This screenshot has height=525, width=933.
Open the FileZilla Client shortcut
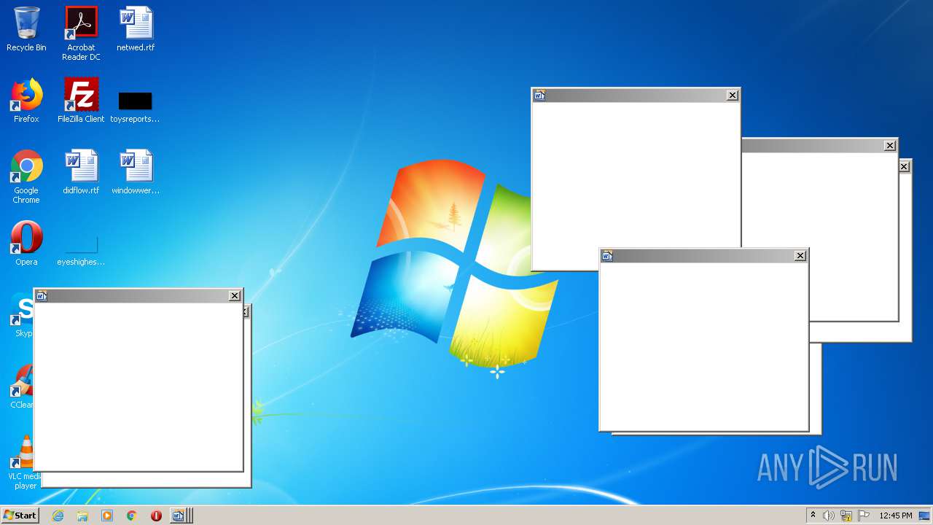[x=81, y=101]
